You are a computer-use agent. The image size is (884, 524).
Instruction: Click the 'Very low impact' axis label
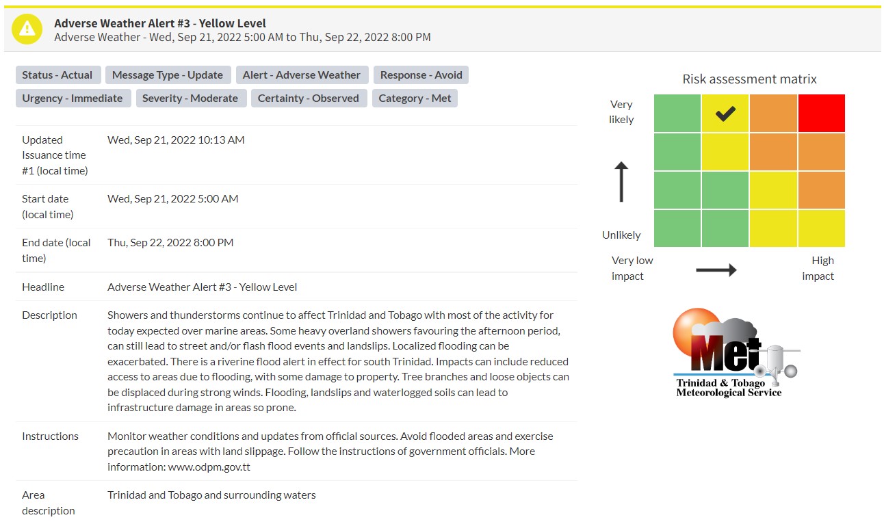632,268
